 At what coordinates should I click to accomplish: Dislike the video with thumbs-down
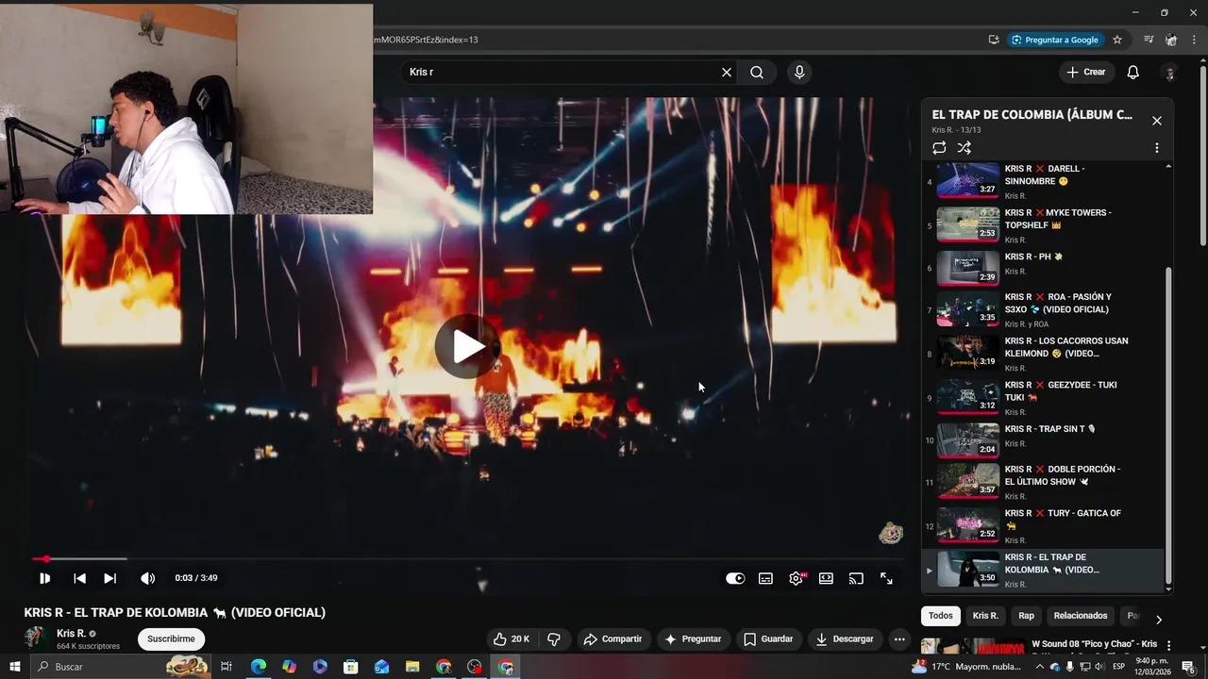(554, 639)
